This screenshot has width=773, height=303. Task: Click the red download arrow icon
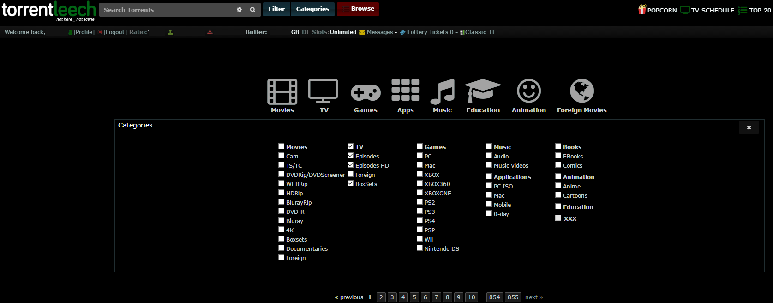[x=210, y=32]
